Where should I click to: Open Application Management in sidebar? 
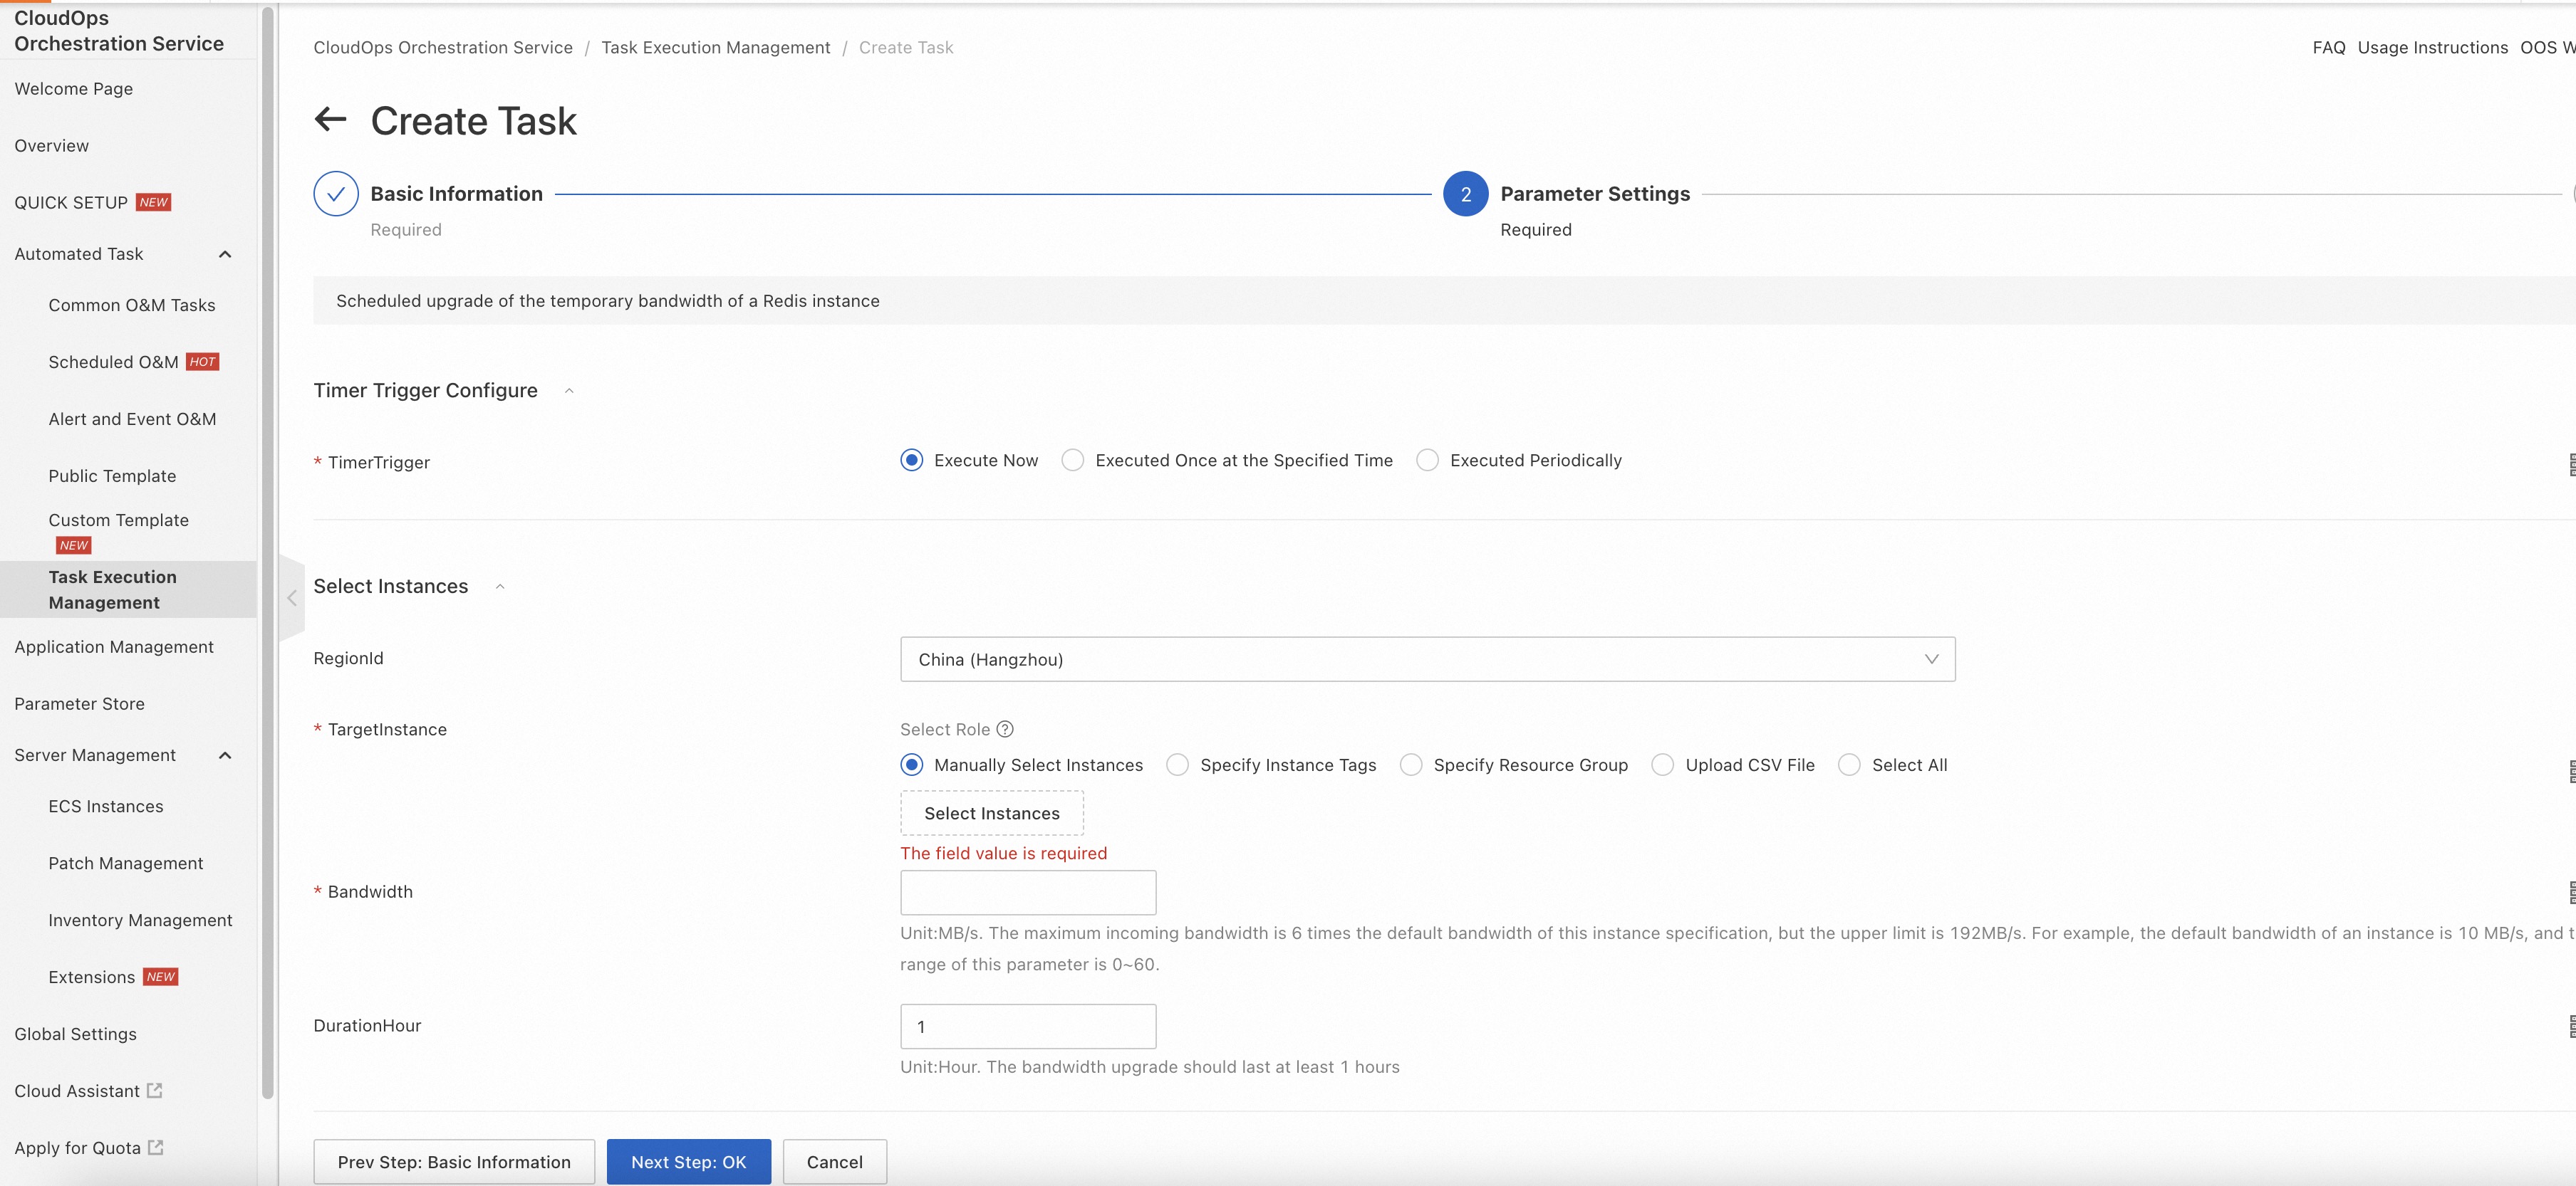pyautogui.click(x=114, y=647)
